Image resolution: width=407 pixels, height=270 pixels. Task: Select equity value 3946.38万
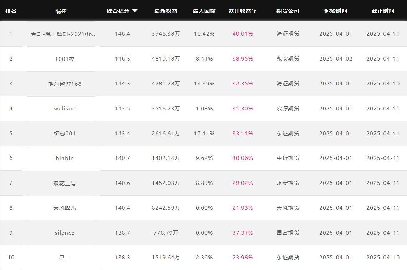pyautogui.click(x=166, y=34)
